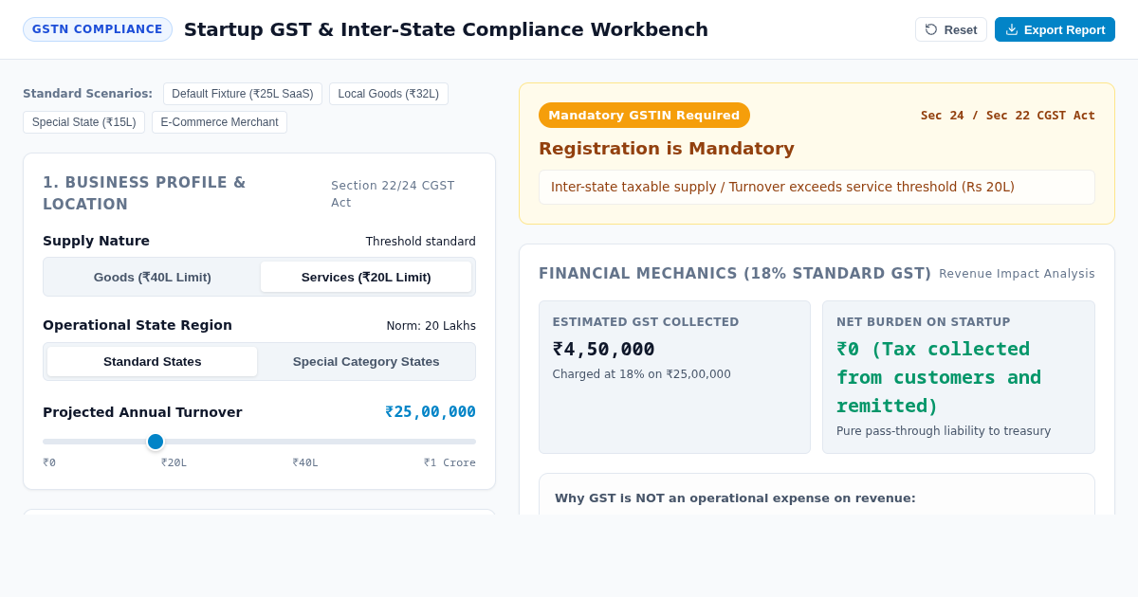1138x597 pixels.
Task: Click the Inter-state taxable supply reason box
Action: 817,187
